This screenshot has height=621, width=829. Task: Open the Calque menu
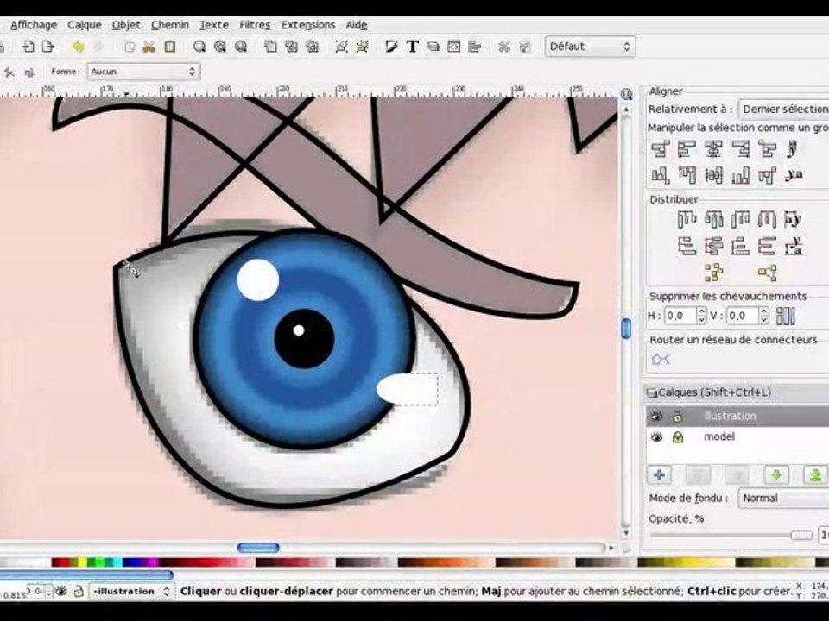click(x=84, y=25)
